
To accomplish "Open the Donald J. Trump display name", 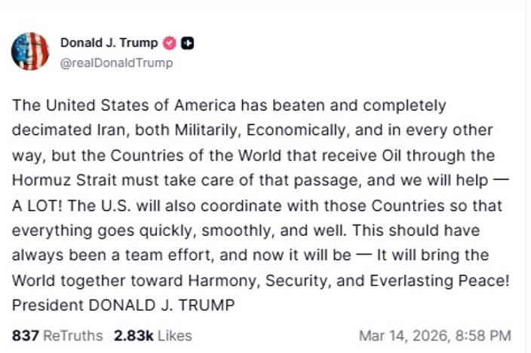I will click(x=109, y=43).
